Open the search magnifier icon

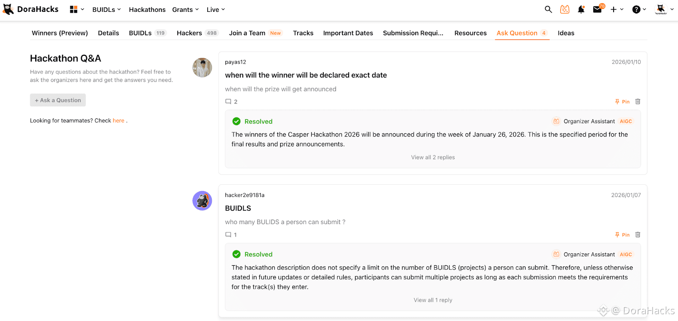click(548, 9)
